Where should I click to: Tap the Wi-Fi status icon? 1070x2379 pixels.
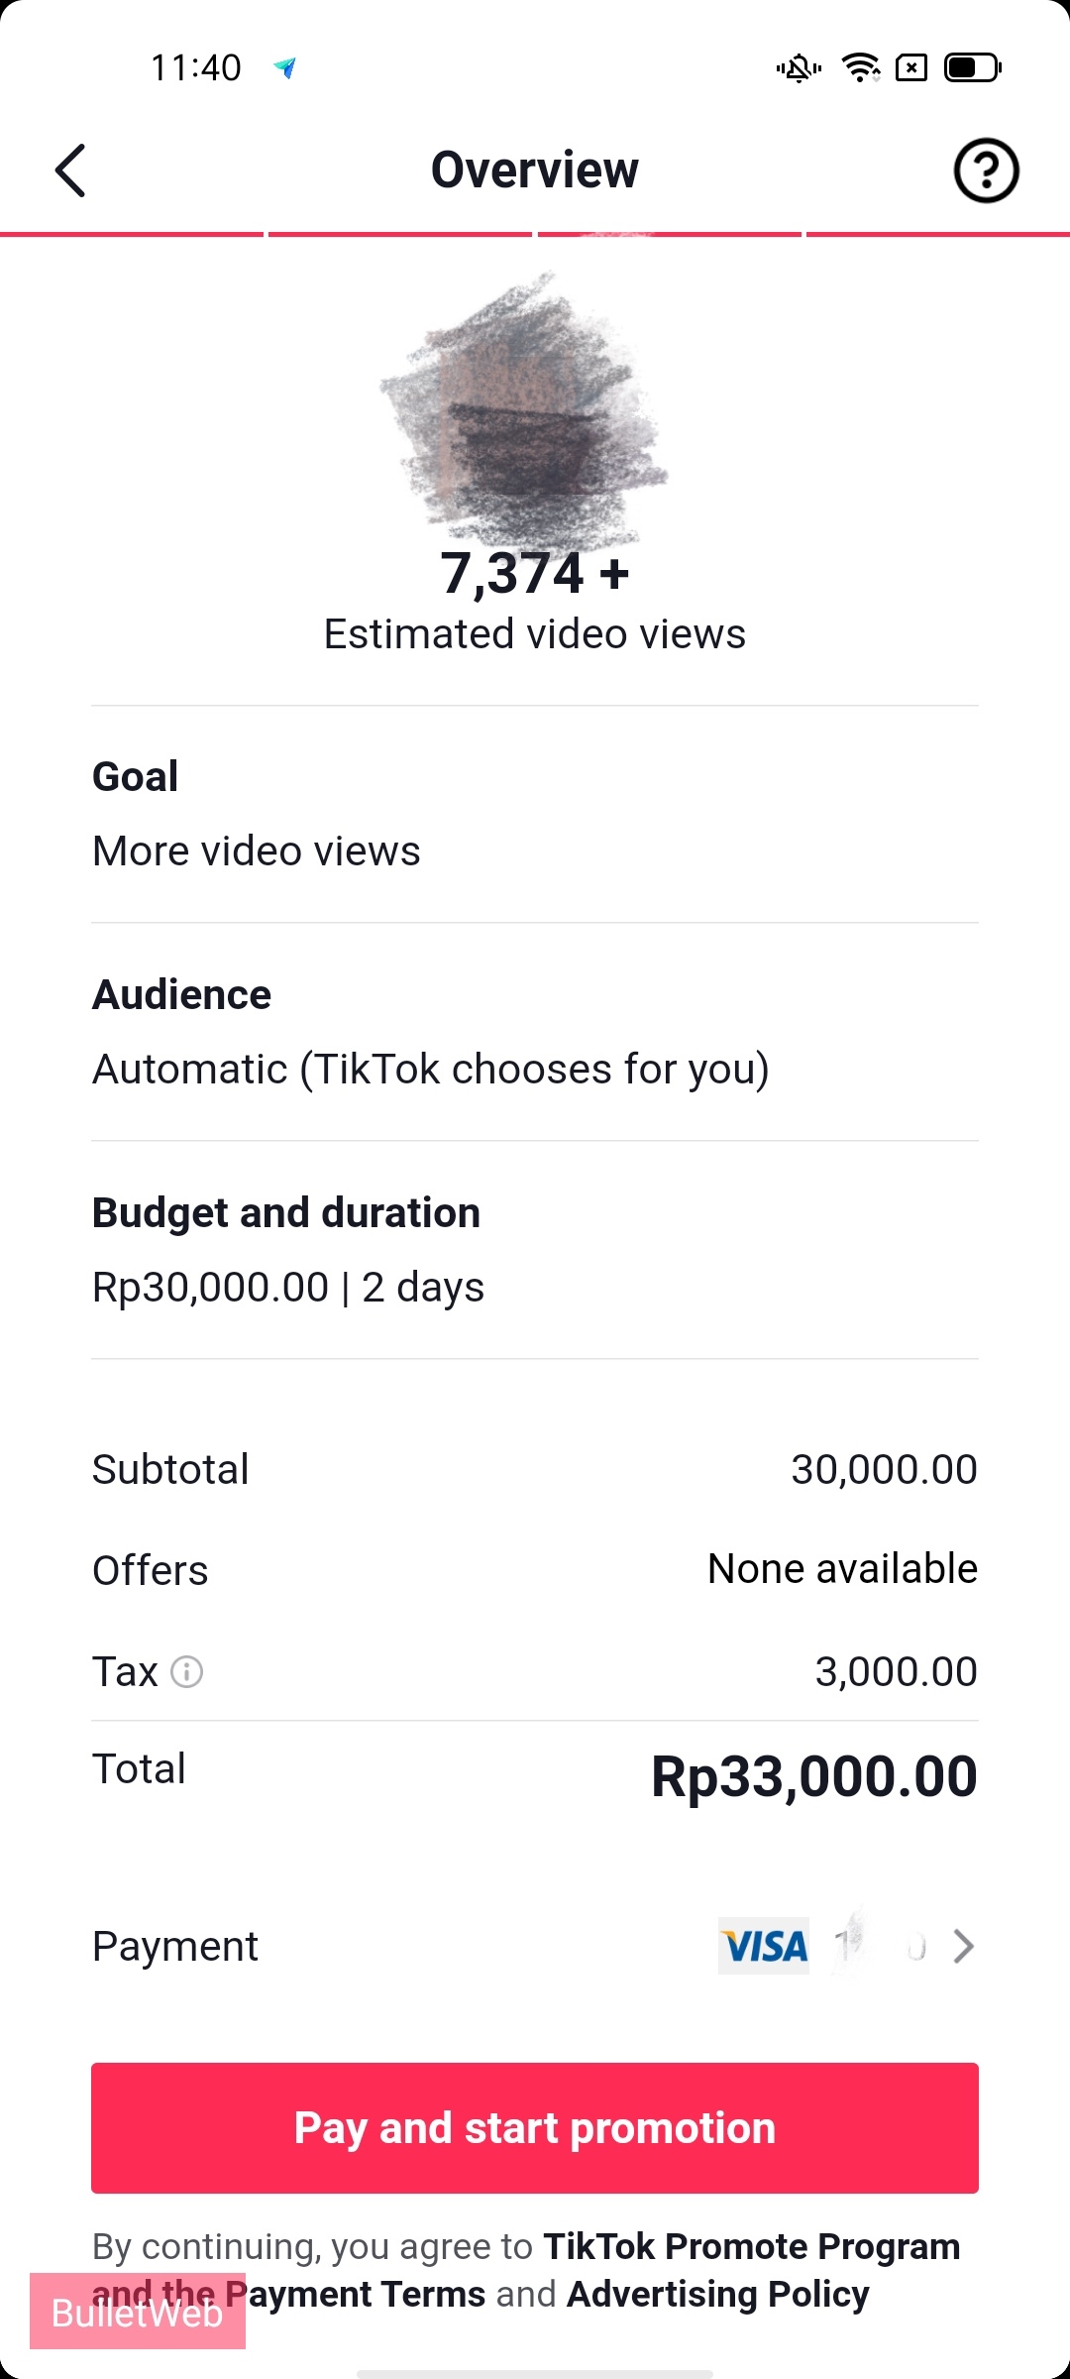click(x=860, y=68)
